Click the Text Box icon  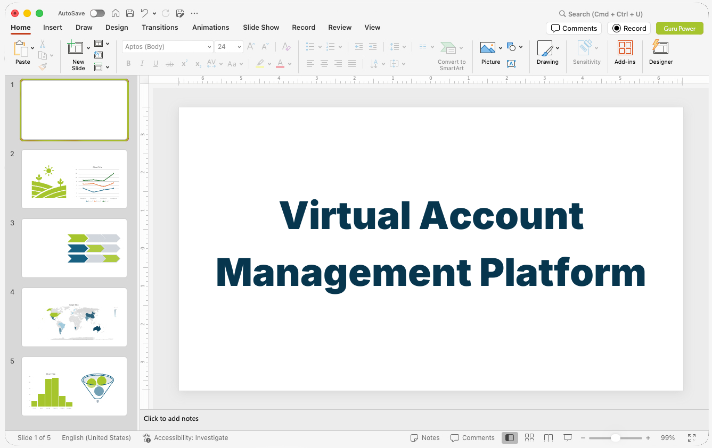pyautogui.click(x=511, y=64)
